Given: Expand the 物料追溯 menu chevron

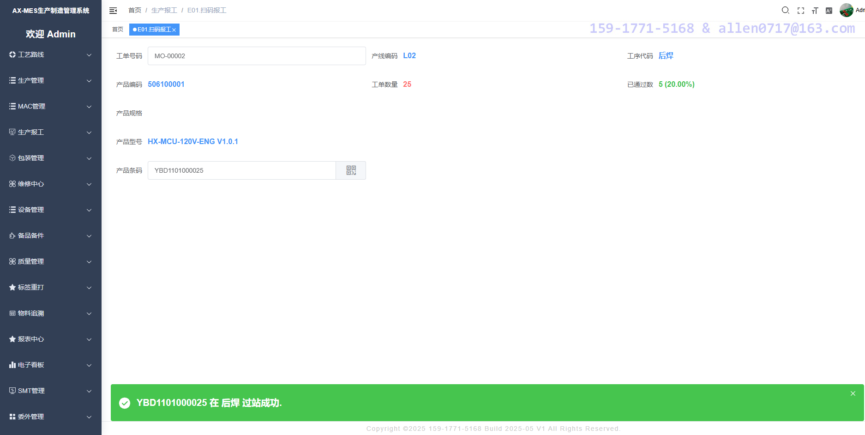Looking at the screenshot, I should coord(89,314).
